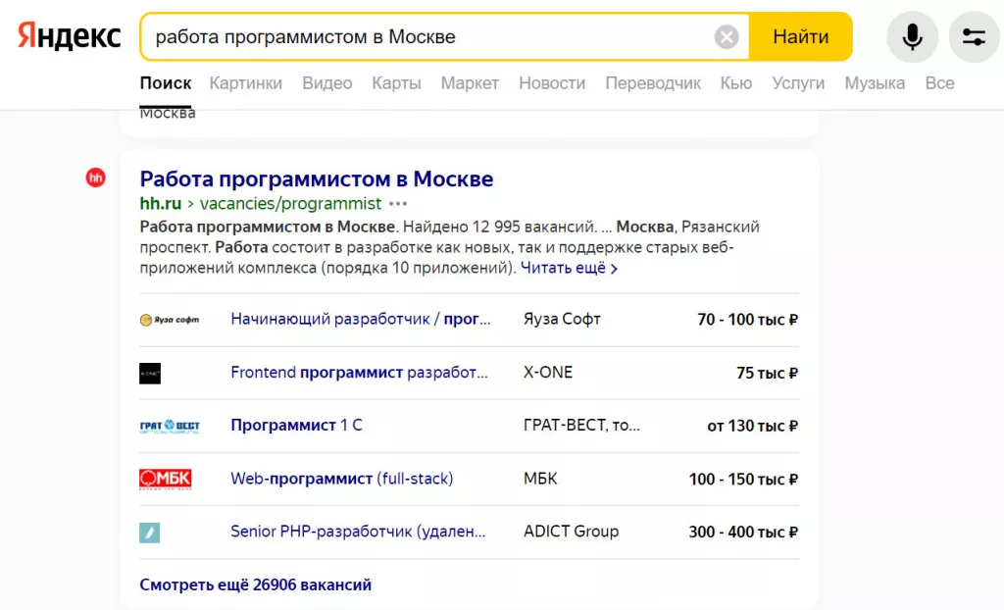Viewport: 1004px width, 610px height.
Task: Click inside the search query input field
Action: [431, 37]
